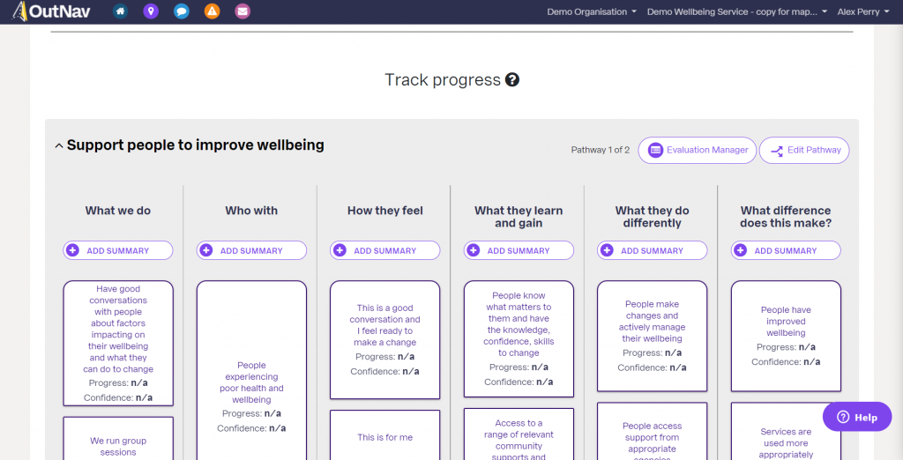Open the People have improved wellbeing card
903x460 pixels.
click(x=786, y=335)
